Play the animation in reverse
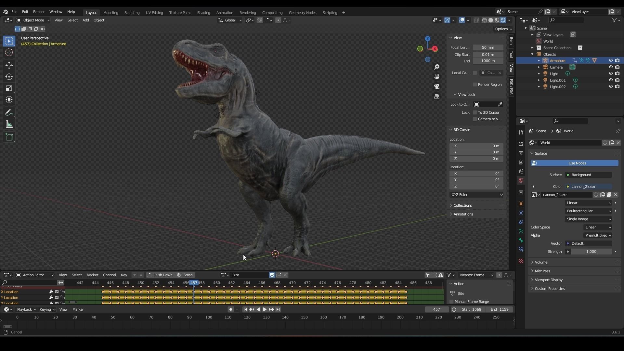This screenshot has width=624, height=351. [258, 309]
